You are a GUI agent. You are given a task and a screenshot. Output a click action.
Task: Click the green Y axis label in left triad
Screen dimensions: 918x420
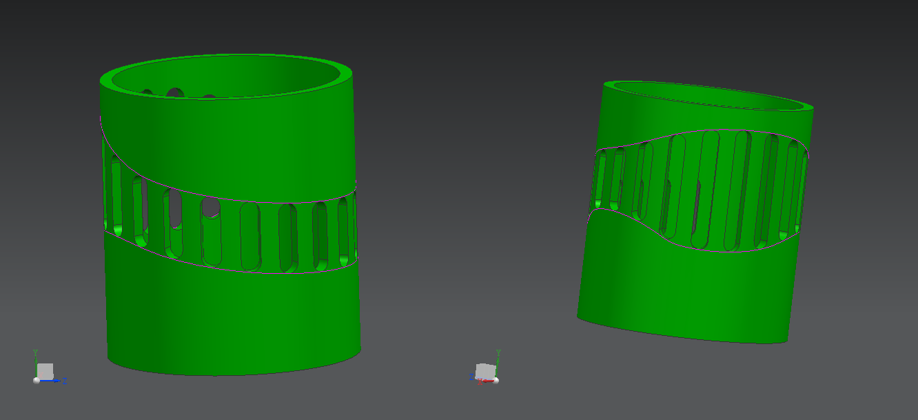[35, 352]
